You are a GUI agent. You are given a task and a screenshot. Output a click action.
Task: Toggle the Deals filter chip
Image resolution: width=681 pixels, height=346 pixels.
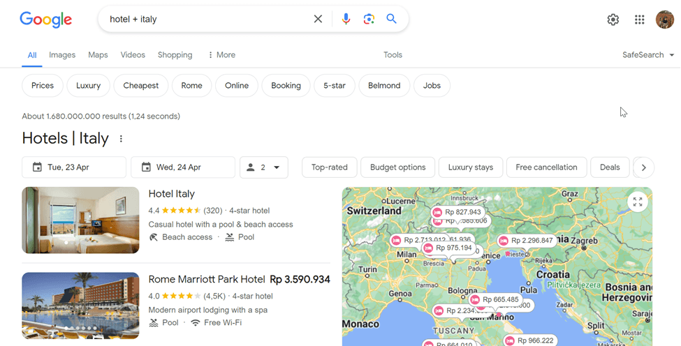610,167
